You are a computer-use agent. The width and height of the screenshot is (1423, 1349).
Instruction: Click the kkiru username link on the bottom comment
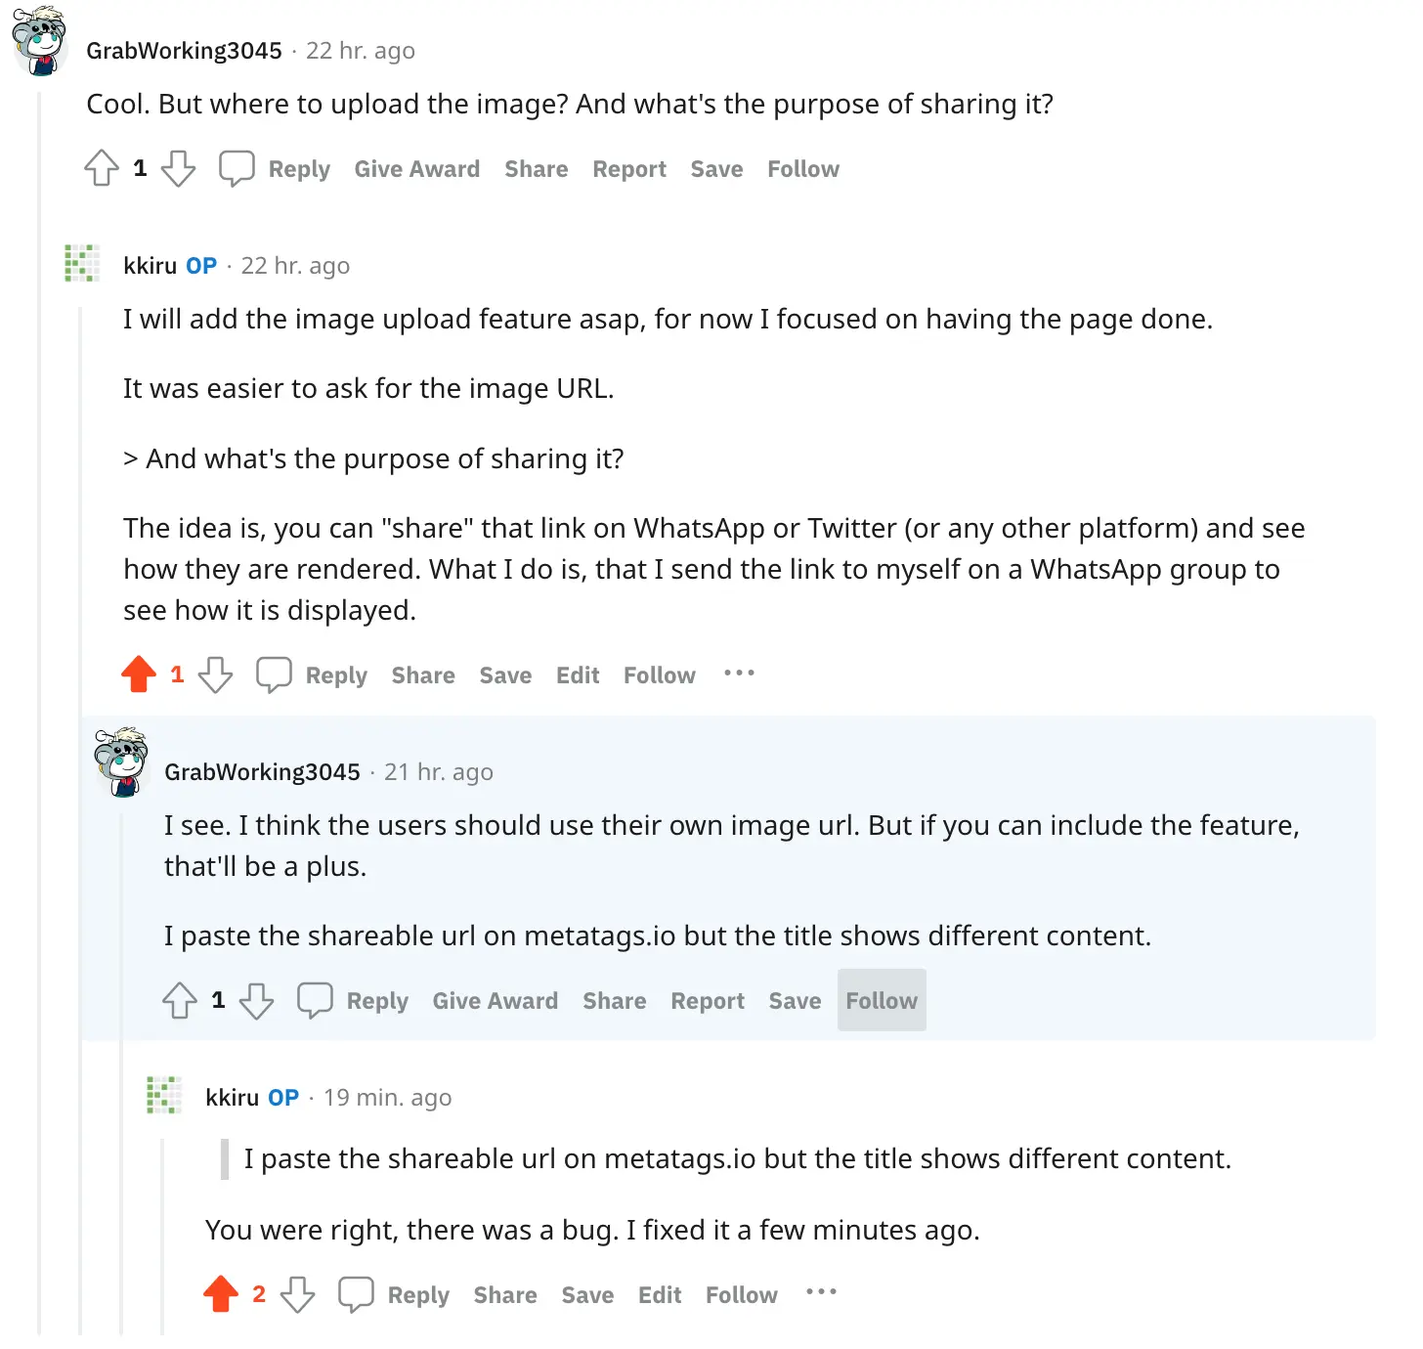click(x=233, y=1097)
